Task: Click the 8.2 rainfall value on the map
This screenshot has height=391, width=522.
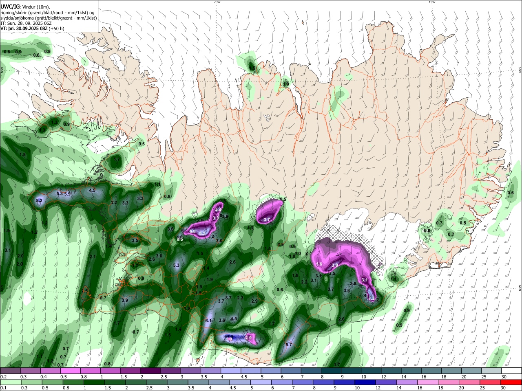Action: click(x=40, y=201)
